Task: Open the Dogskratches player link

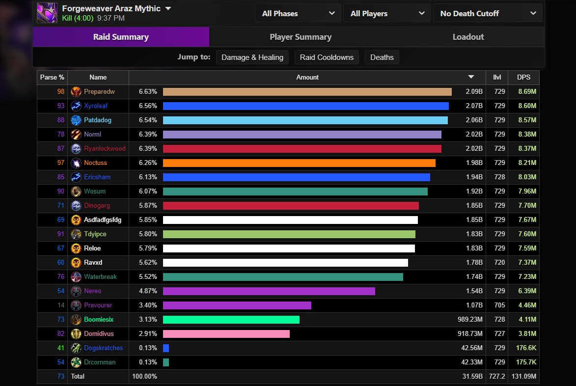Action: (x=103, y=348)
